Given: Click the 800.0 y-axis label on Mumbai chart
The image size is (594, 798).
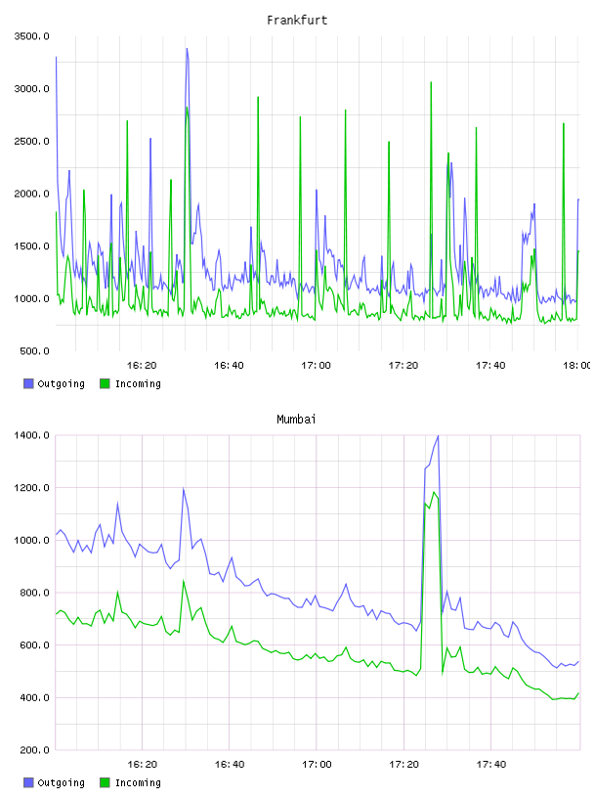Looking at the screenshot, I should tap(34, 593).
